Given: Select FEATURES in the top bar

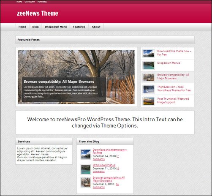Looking at the screenshot, I should (42, 2).
